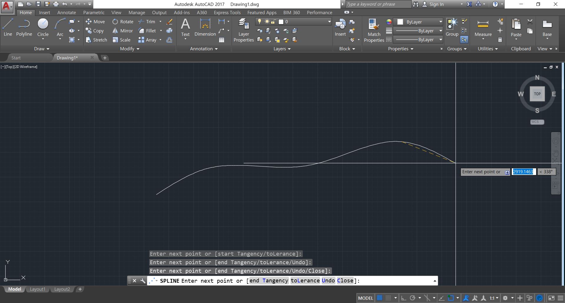Select the Polyline tool

click(x=24, y=27)
